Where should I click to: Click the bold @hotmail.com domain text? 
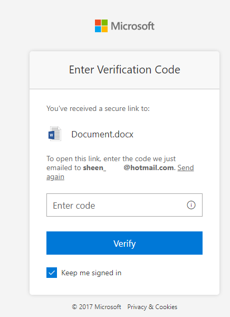[149, 168]
